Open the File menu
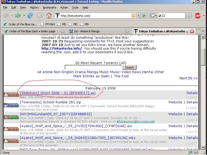Image resolution: width=207 pixels, height=155 pixels. click(5, 7)
